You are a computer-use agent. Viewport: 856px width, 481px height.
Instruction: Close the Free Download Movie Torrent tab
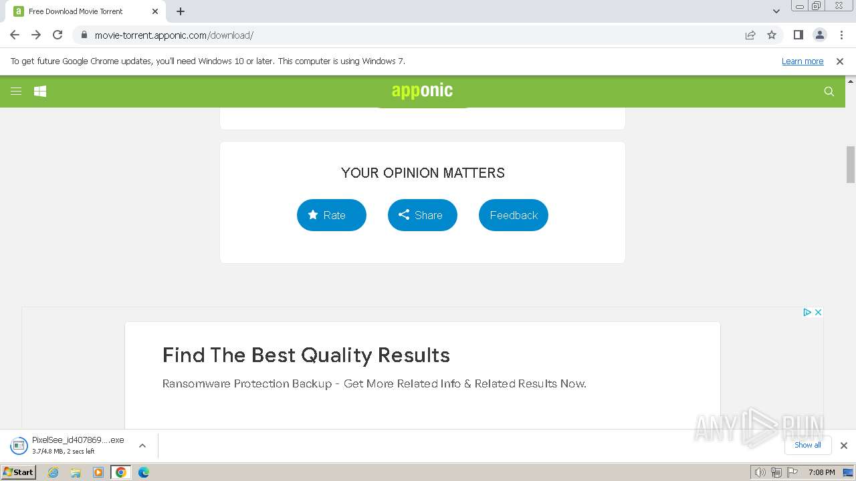pos(155,11)
